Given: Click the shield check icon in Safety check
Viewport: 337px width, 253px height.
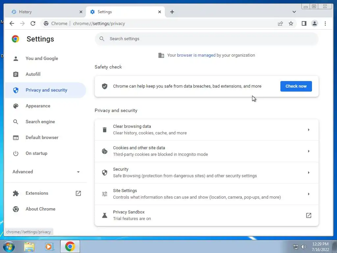Looking at the screenshot, I should point(105,86).
